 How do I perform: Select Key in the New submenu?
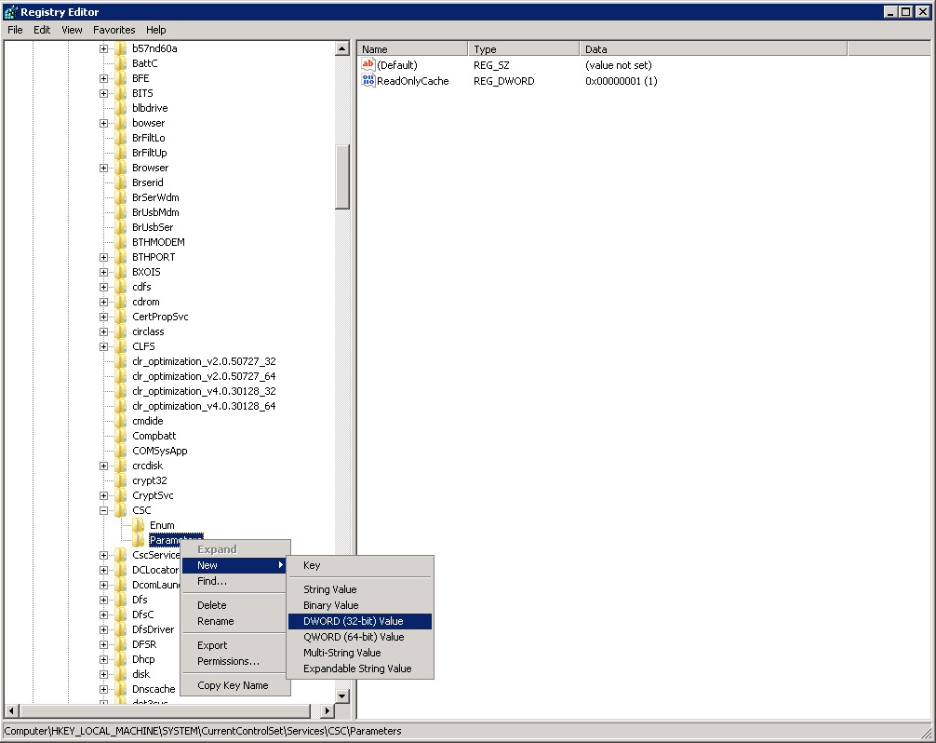360,565
